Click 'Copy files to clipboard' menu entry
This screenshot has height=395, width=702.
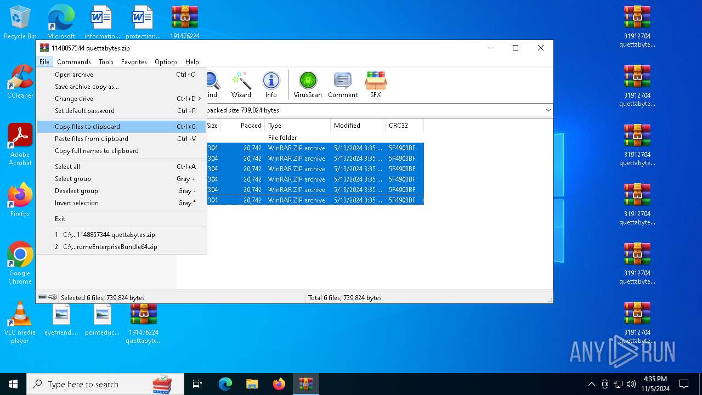121,127
